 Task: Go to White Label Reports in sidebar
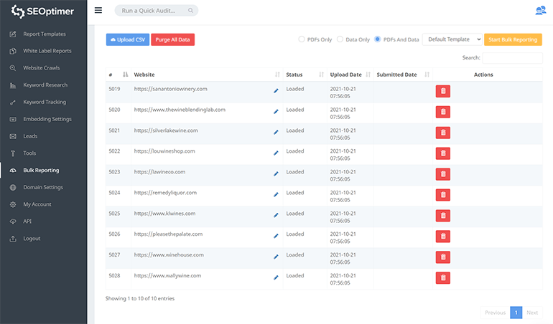[47, 51]
